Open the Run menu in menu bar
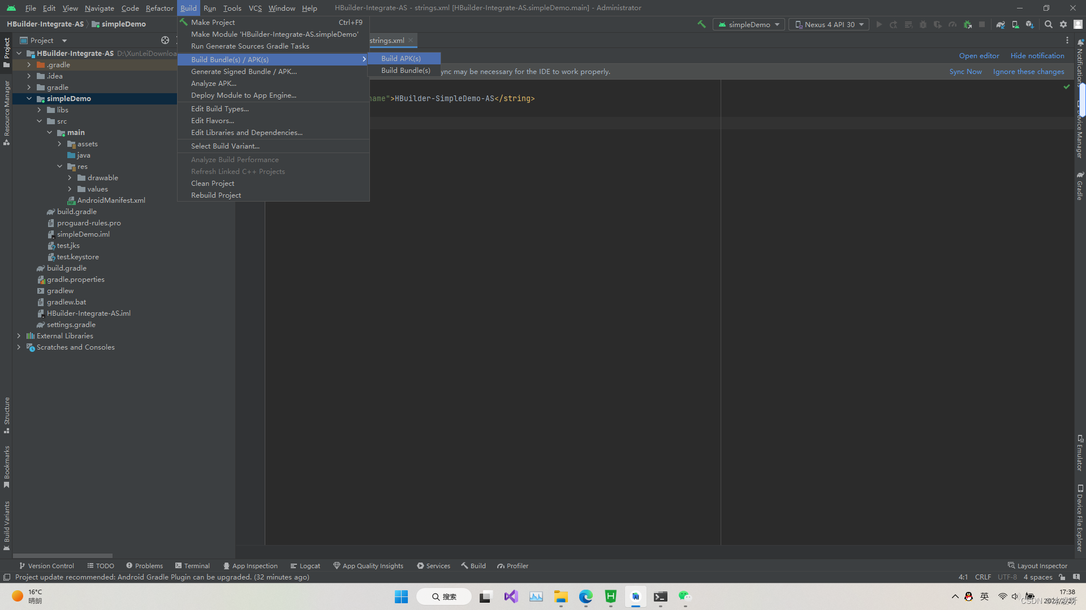1086x610 pixels. click(210, 8)
